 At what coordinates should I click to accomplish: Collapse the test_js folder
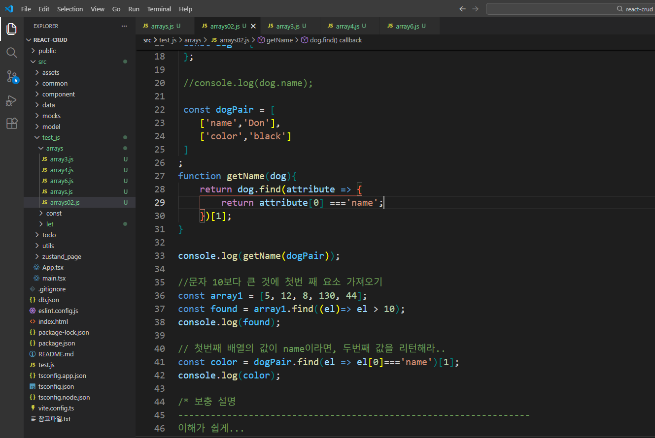[x=37, y=137]
